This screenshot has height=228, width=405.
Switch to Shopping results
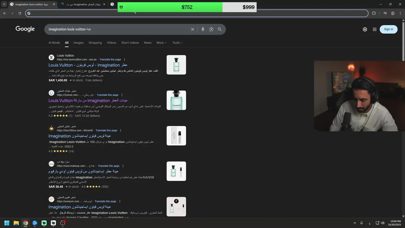pyautogui.click(x=95, y=43)
